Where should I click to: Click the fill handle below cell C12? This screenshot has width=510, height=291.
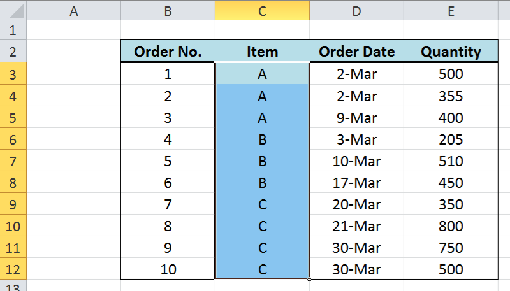[x=309, y=279]
